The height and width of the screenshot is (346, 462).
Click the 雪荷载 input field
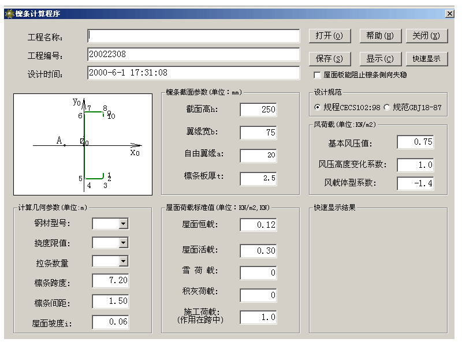[258, 273]
